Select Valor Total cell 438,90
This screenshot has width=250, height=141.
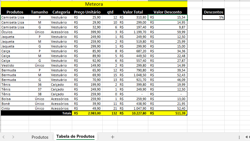[x=133, y=104]
